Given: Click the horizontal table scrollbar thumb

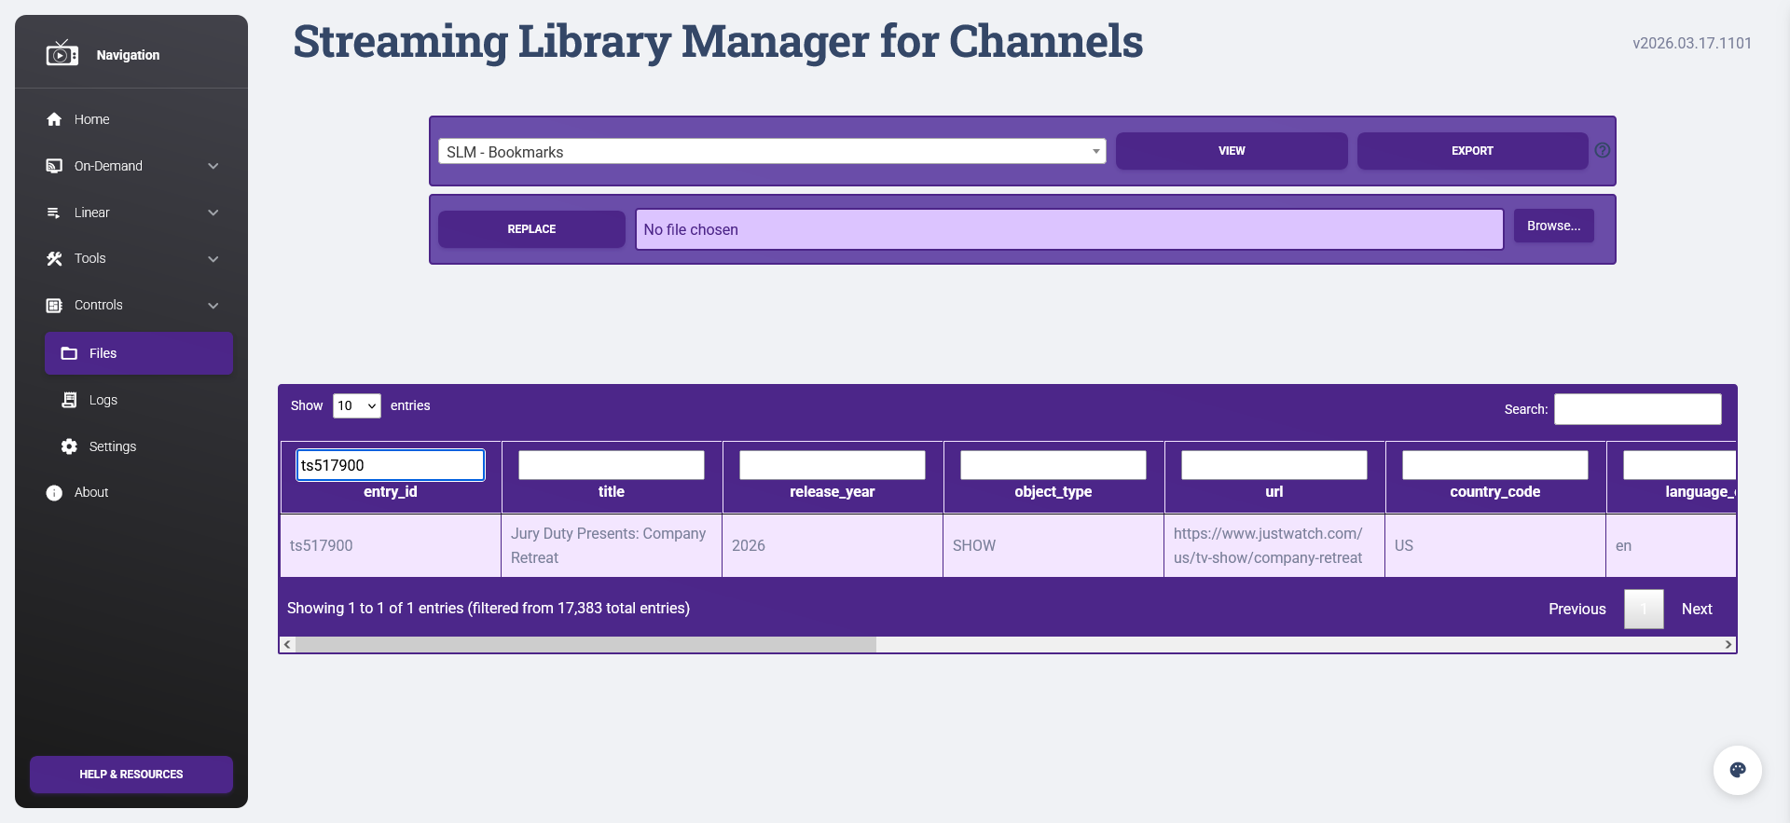Looking at the screenshot, I should tap(585, 644).
